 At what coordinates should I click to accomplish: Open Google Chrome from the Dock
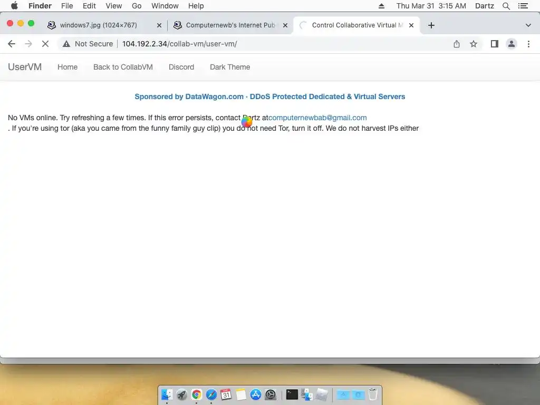pyautogui.click(x=196, y=394)
